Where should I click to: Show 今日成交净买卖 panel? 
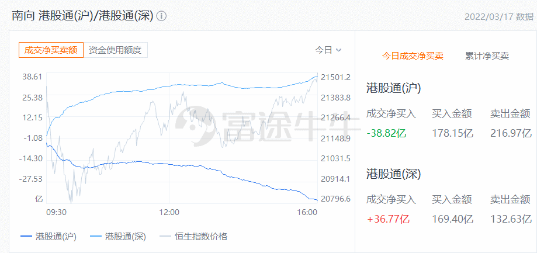413,56
